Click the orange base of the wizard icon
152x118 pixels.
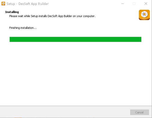tap(144, 19)
